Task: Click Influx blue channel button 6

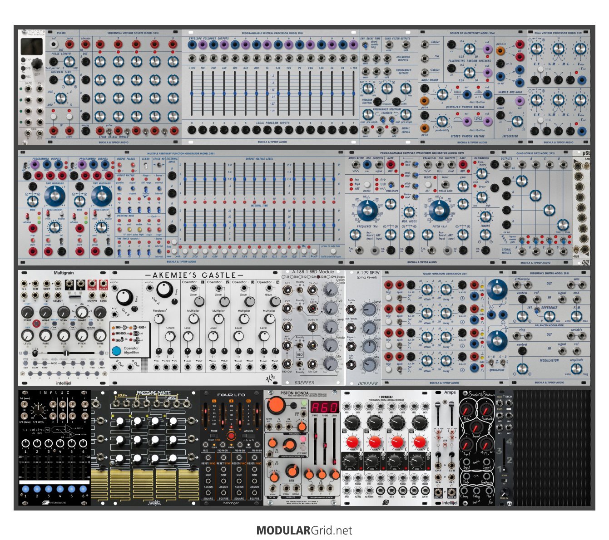Action: point(82,489)
